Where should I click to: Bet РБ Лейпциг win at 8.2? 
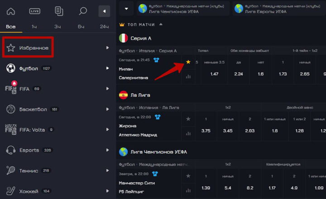click(x=249, y=183)
